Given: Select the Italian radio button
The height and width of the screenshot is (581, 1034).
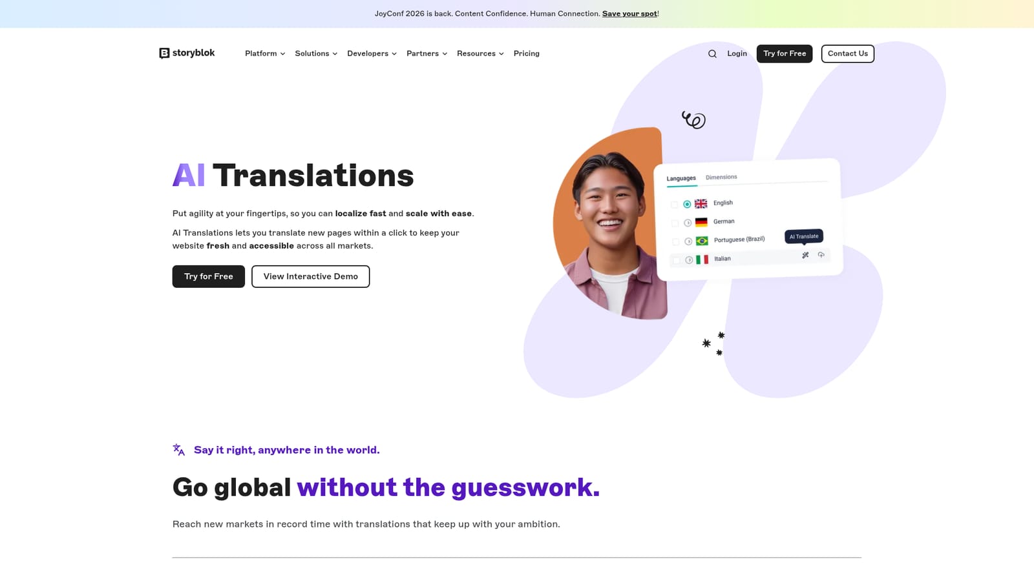Looking at the screenshot, I should 689,260.
